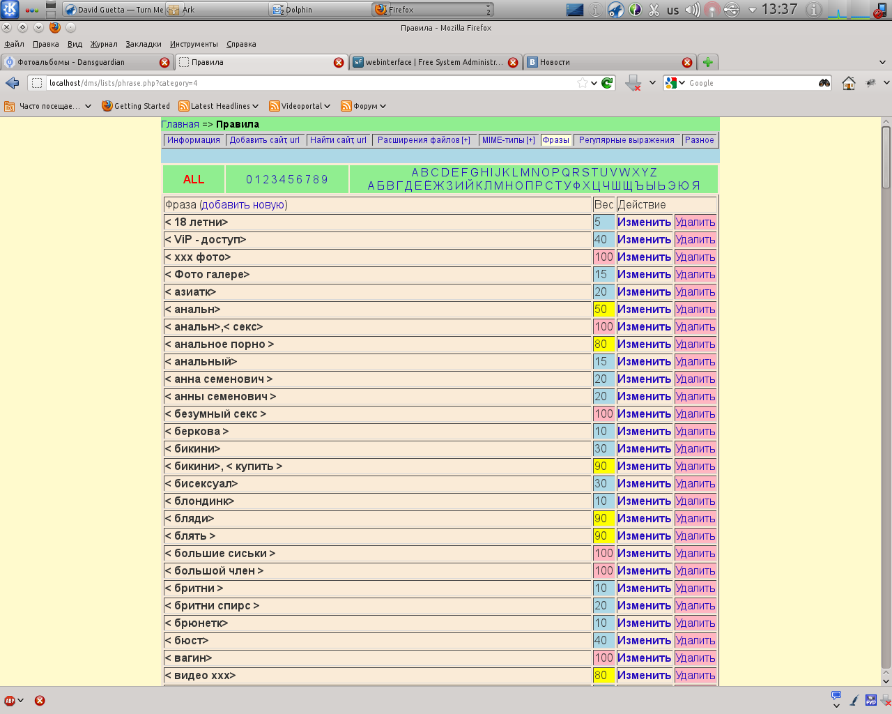Search Google using the binoculars icon
Screen dimensions: 892x714
[823, 82]
